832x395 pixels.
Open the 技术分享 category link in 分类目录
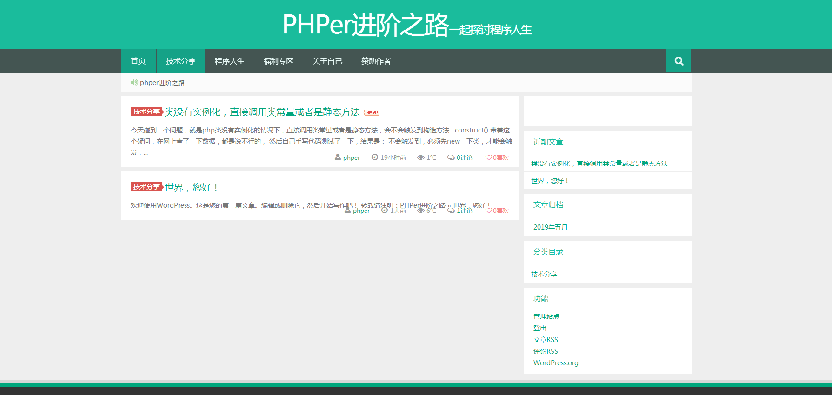coord(544,274)
